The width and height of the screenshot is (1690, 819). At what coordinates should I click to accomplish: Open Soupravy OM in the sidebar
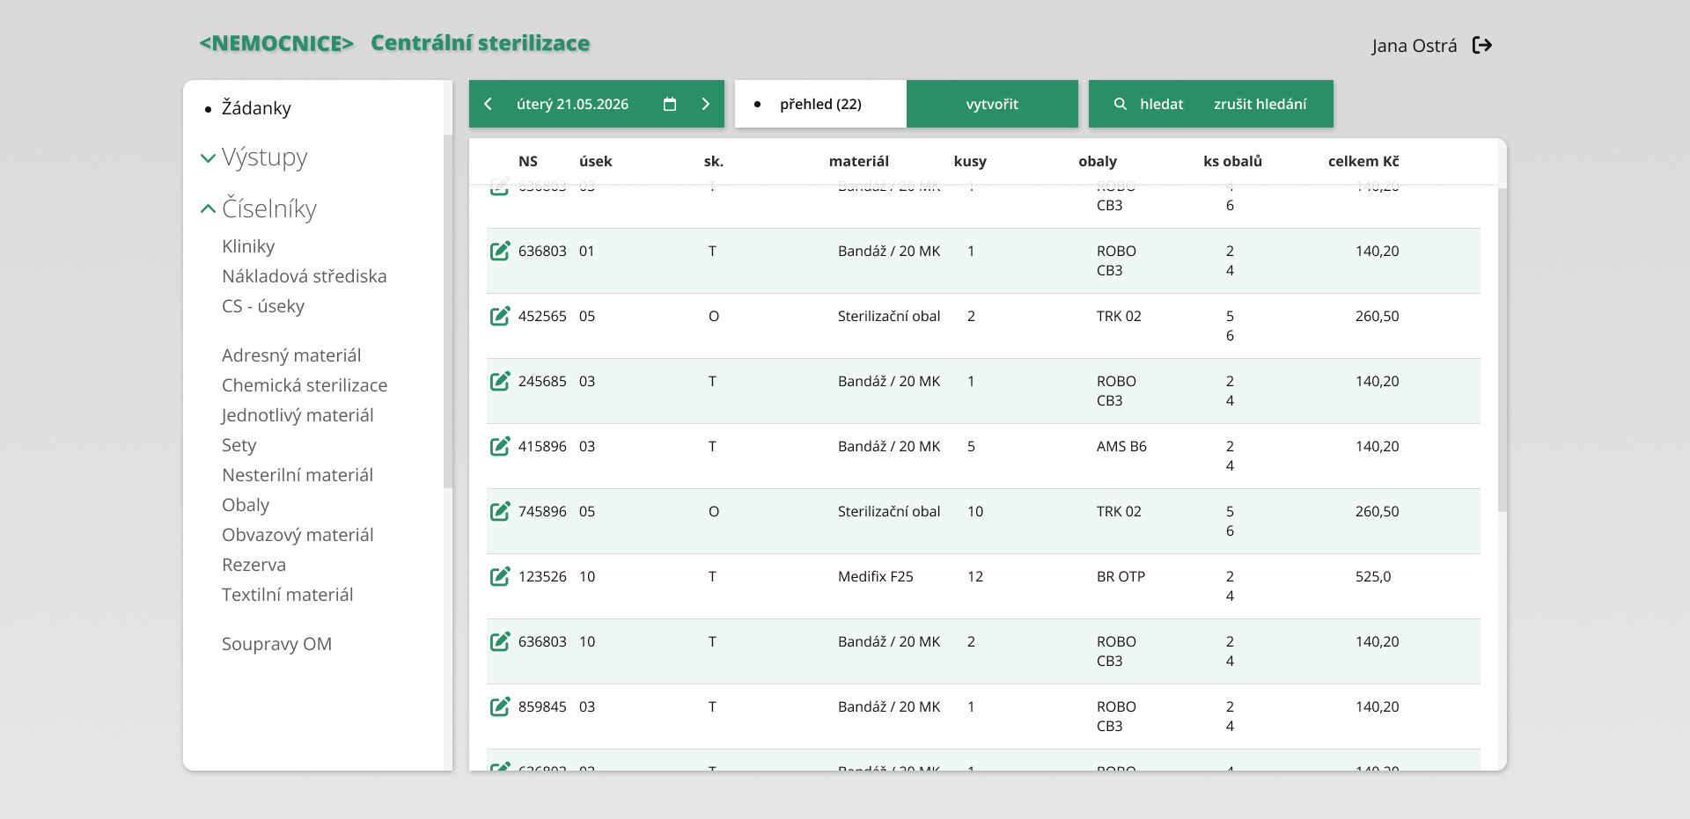click(276, 644)
